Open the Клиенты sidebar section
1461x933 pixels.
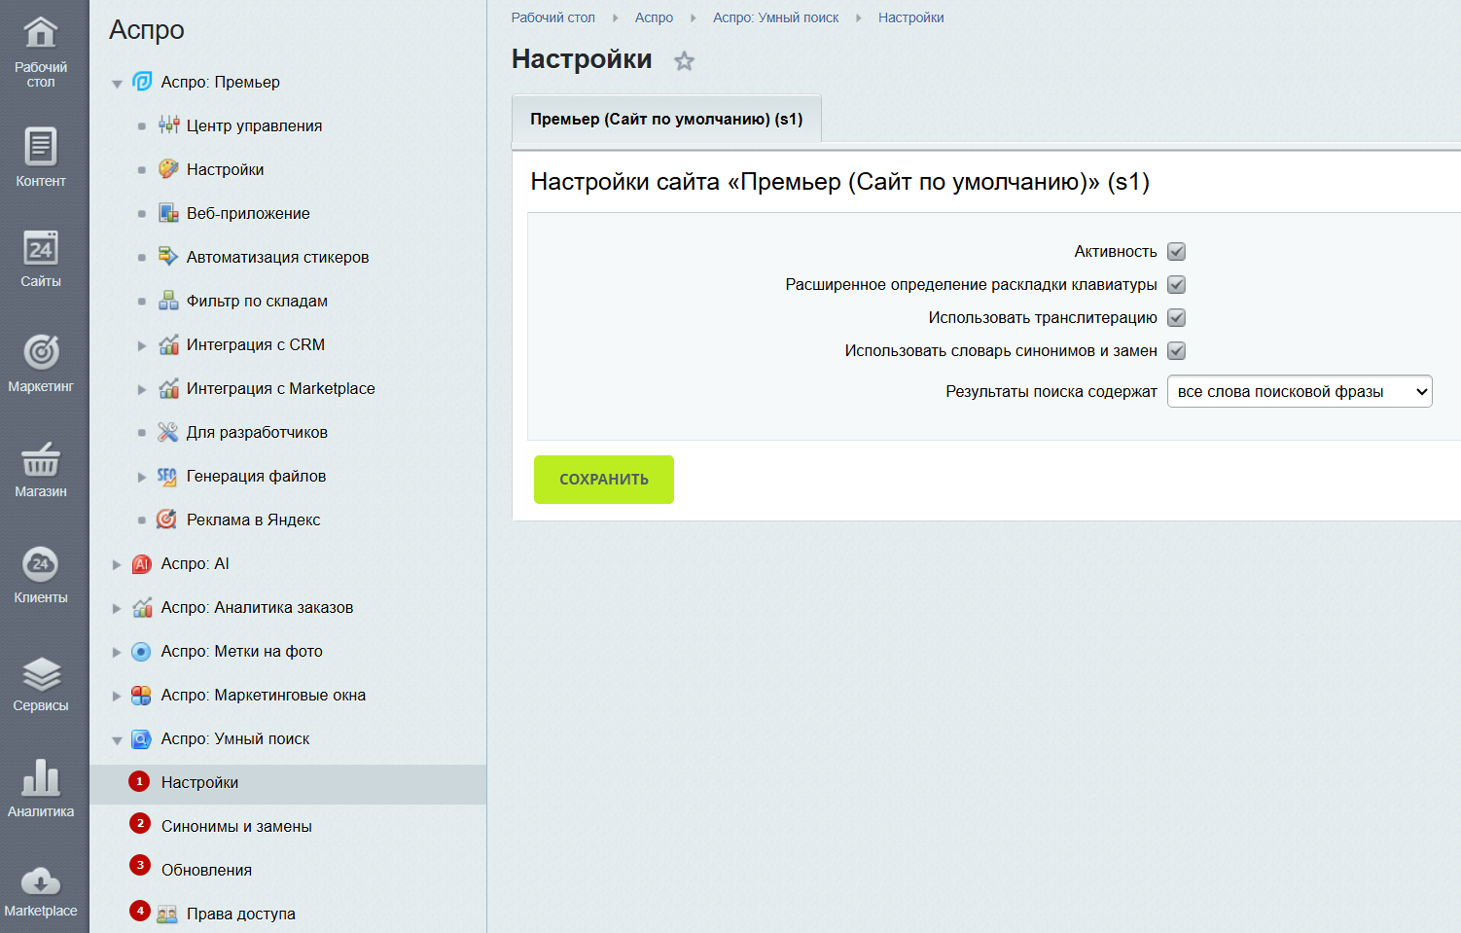[x=41, y=574]
